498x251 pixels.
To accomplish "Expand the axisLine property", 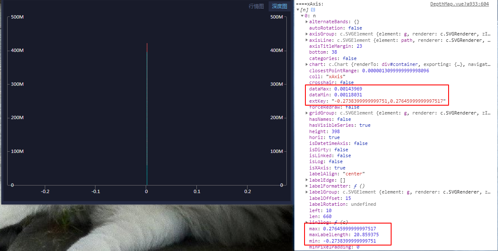I will pyautogui.click(x=307, y=40).
